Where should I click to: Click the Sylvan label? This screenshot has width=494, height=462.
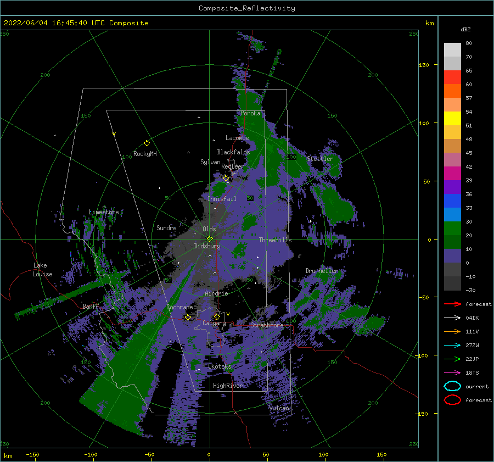click(x=210, y=162)
